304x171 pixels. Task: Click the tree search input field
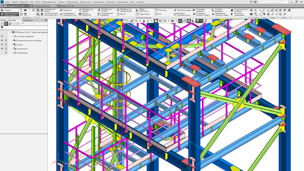click(x=25, y=28)
